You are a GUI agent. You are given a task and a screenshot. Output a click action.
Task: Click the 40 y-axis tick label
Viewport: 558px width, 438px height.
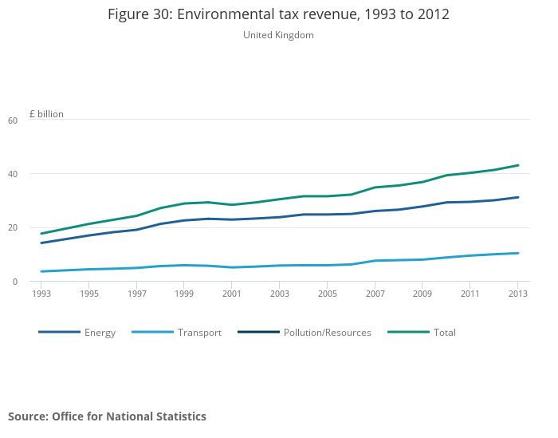coord(34,174)
